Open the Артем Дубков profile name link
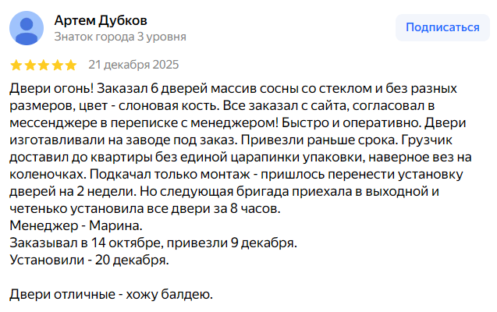The height and width of the screenshot is (312, 497). [101, 19]
